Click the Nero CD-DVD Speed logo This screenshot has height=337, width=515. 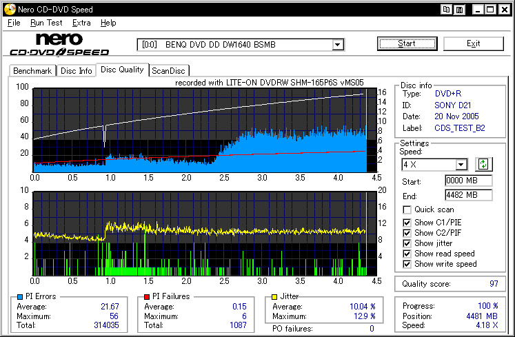(x=59, y=45)
